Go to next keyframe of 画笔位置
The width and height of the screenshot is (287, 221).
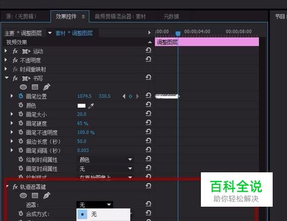pyautogui.click(x=137, y=96)
